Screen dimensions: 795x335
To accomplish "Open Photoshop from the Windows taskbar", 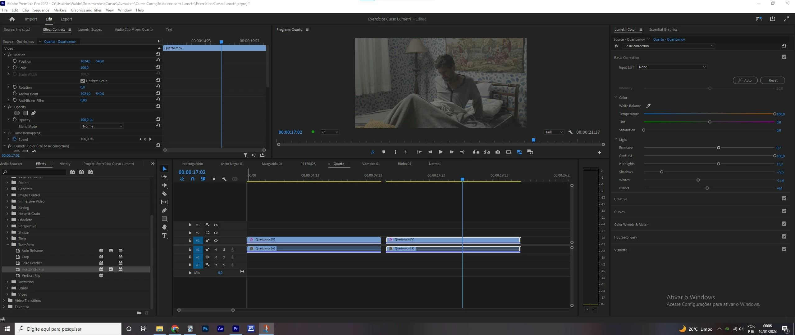I will point(205,329).
